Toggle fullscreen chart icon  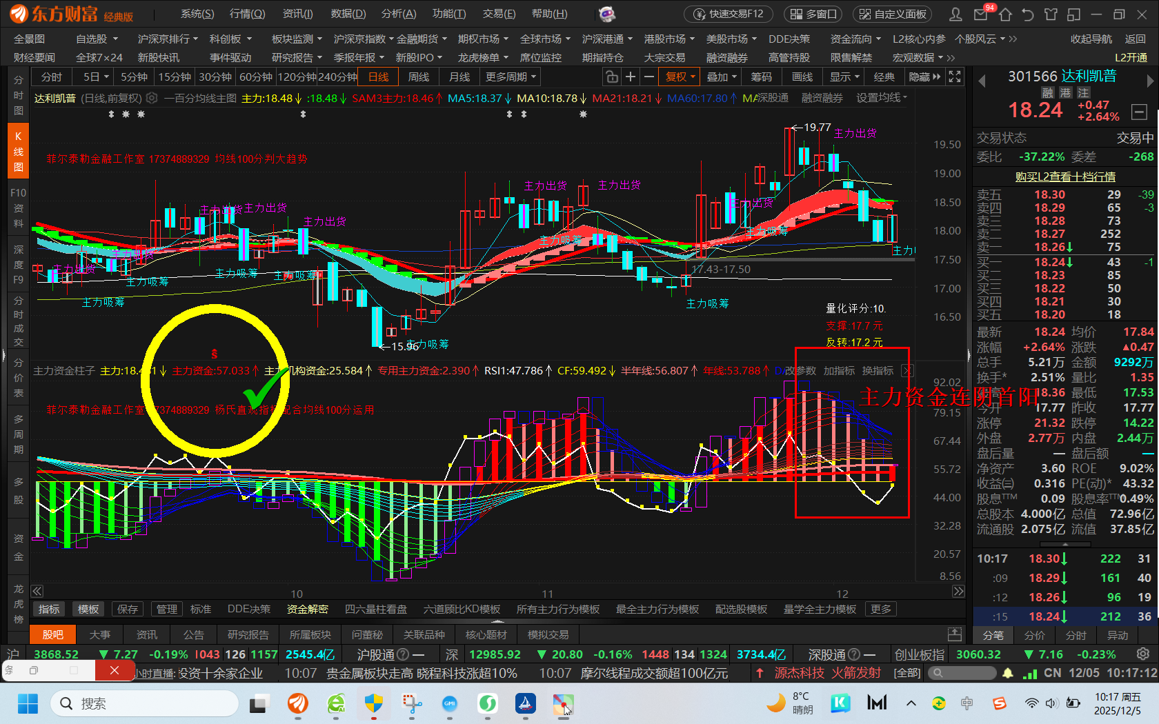[x=955, y=77]
